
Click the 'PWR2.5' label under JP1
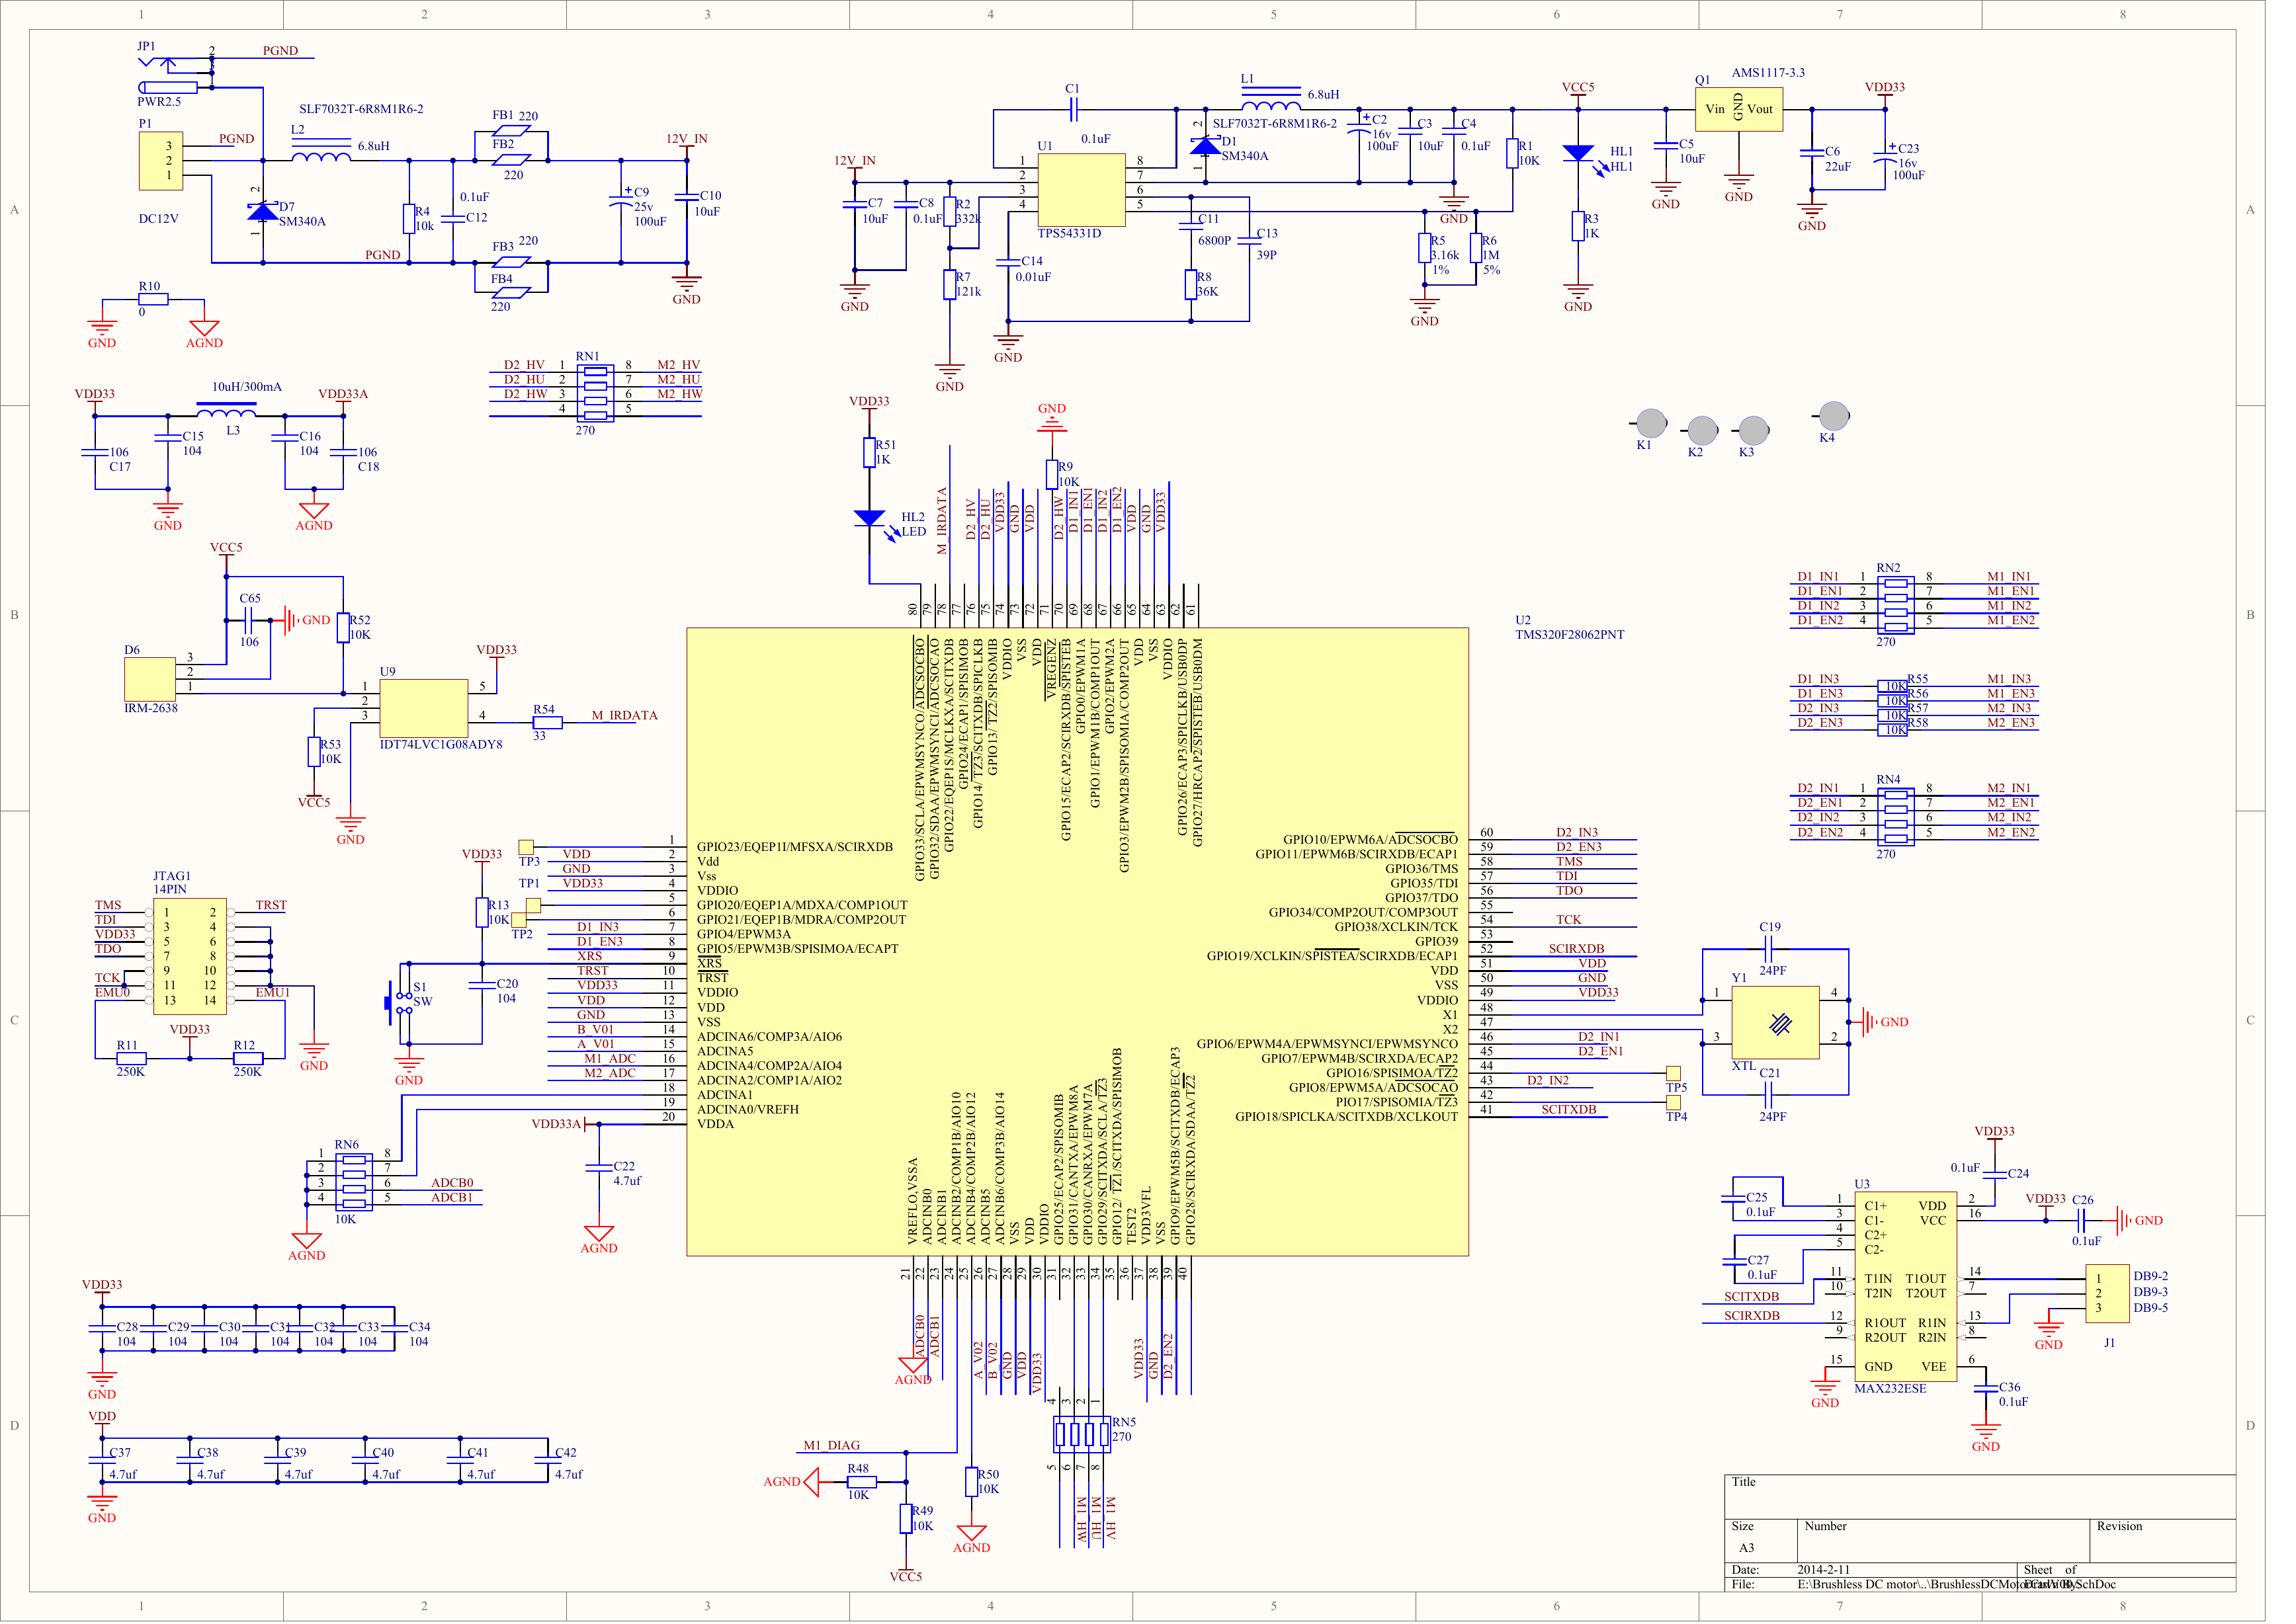(x=159, y=102)
